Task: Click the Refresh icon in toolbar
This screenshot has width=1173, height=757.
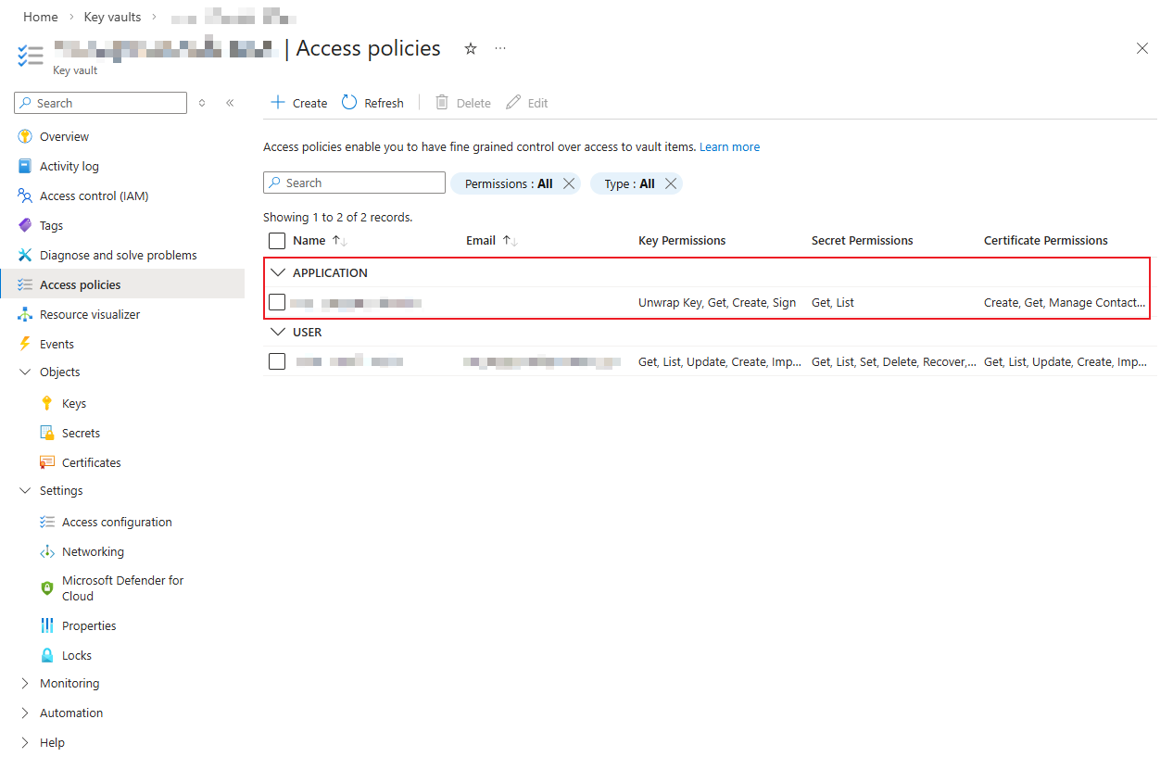Action: pyautogui.click(x=349, y=103)
